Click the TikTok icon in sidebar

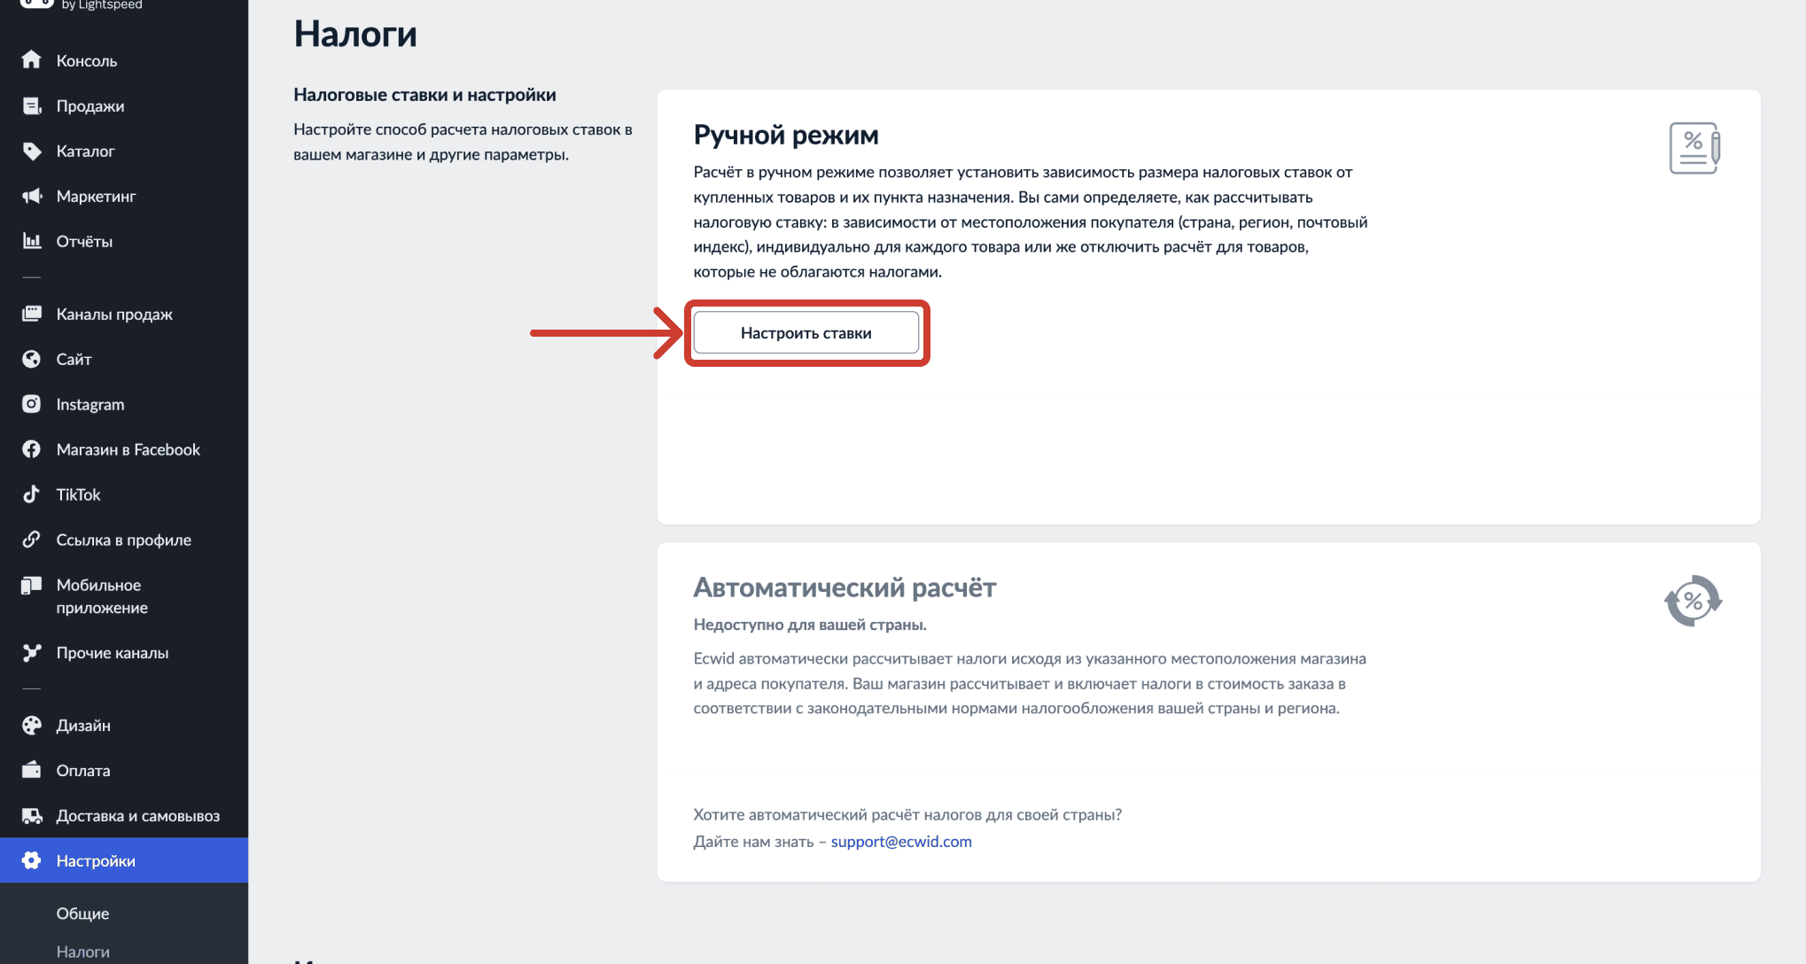pyautogui.click(x=32, y=494)
